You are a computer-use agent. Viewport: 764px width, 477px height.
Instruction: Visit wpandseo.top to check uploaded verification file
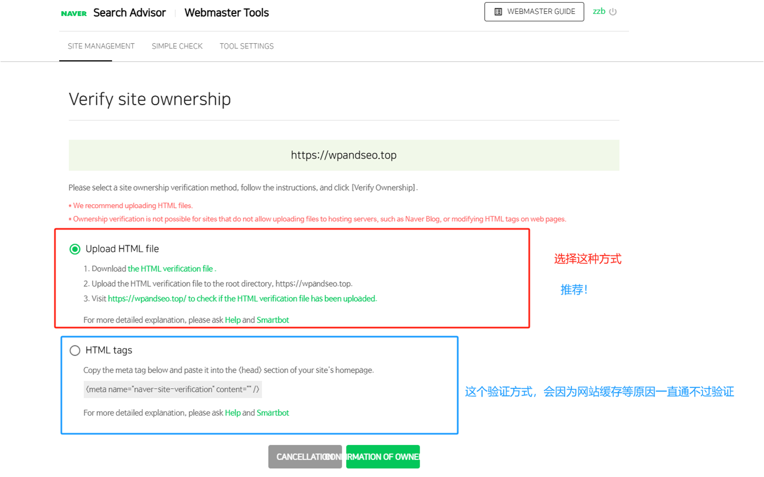[x=243, y=298]
